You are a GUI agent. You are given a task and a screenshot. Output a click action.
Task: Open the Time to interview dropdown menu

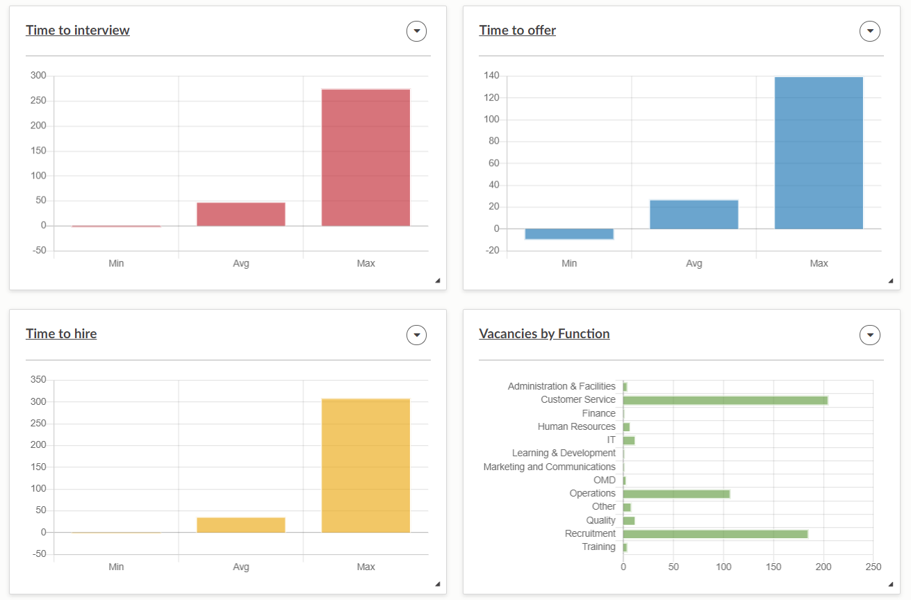pos(416,31)
